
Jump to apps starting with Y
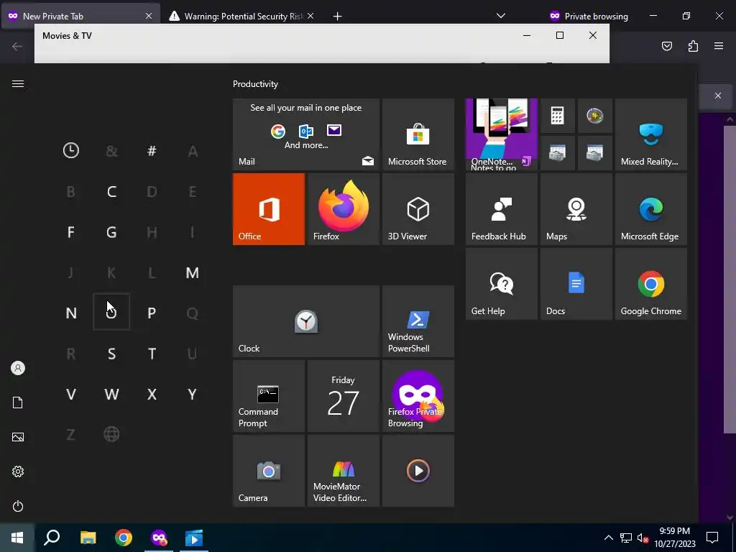(x=193, y=395)
